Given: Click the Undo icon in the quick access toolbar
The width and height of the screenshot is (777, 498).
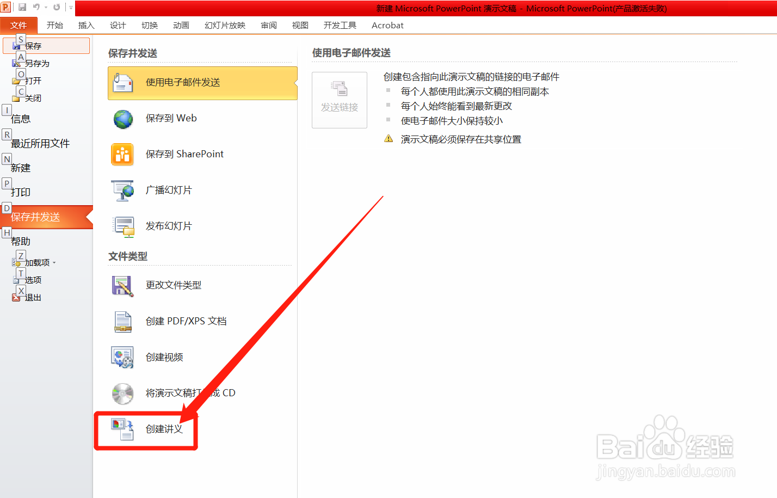Looking at the screenshot, I should coord(36,7).
